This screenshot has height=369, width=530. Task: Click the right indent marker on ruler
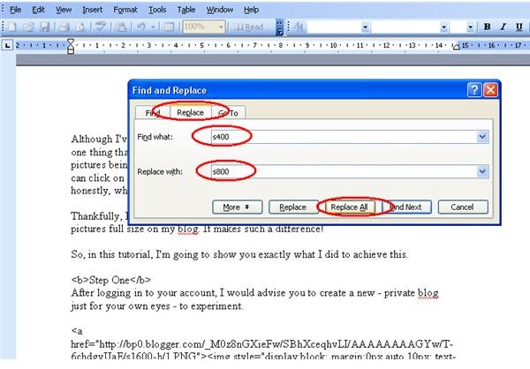click(x=457, y=47)
